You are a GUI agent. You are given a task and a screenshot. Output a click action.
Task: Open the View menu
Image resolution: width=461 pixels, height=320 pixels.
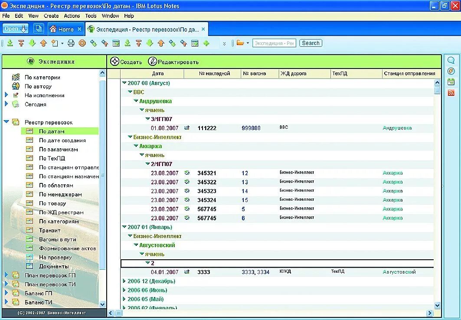(x=33, y=16)
